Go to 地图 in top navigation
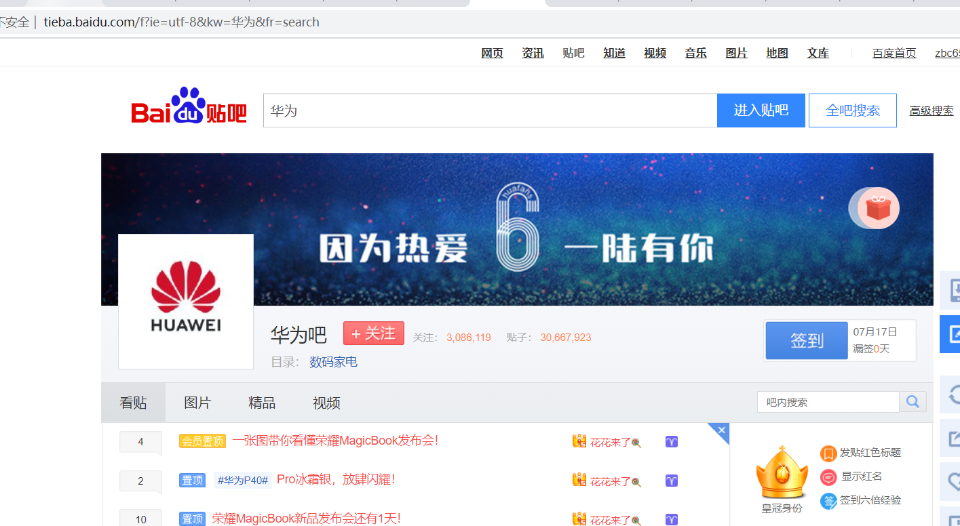 (x=777, y=53)
